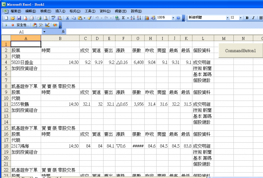Click the Research binoculars book icon
263x178 pixels.
(x=60, y=18)
